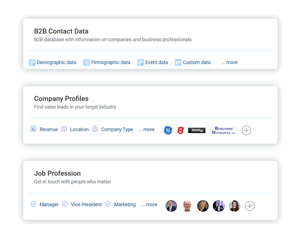Select the Event data icon
This screenshot has width=301, height=239.
140,62
